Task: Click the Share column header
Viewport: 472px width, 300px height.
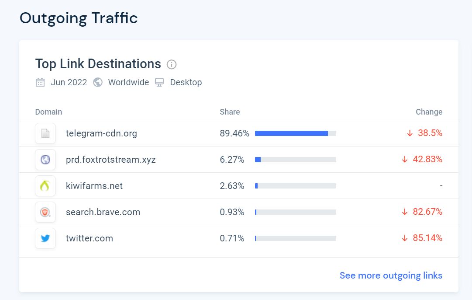Action: pyautogui.click(x=230, y=112)
